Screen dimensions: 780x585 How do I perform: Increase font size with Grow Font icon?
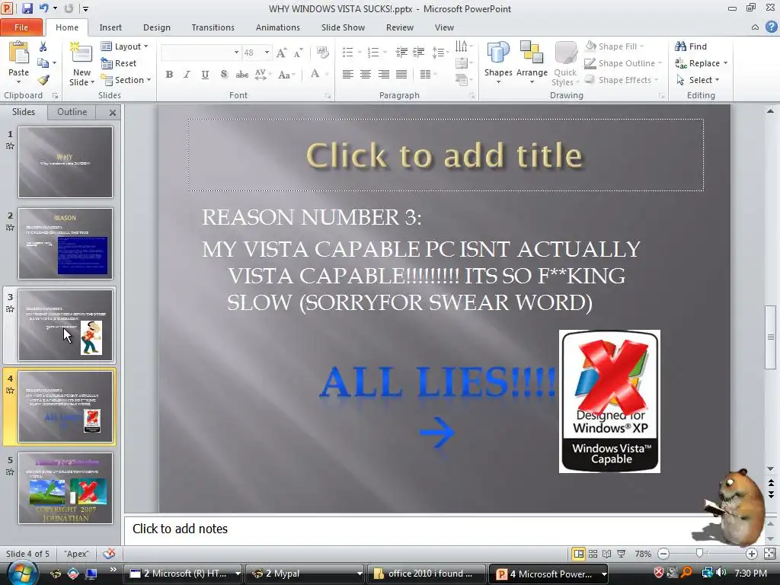pos(282,53)
